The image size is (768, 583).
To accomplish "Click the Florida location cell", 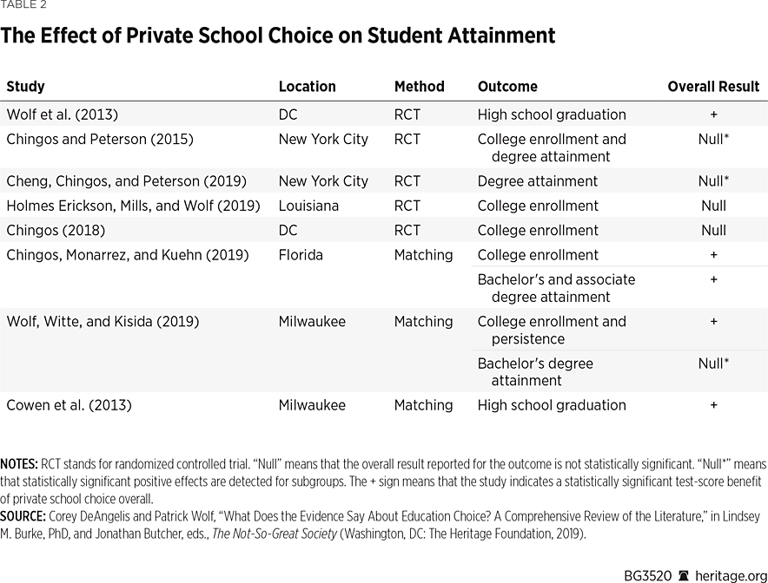I will pyautogui.click(x=301, y=255).
